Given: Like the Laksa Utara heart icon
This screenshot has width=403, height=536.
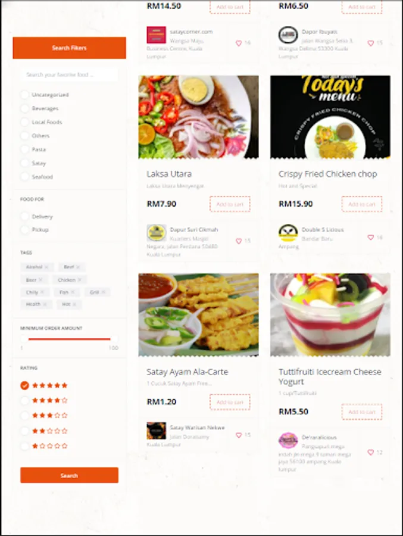Looking at the screenshot, I should [x=239, y=241].
